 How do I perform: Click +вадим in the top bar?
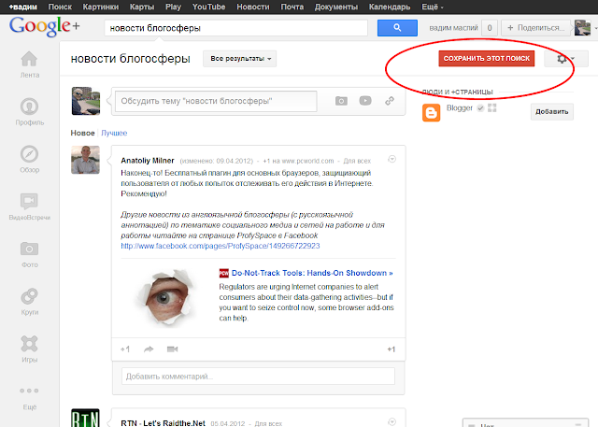coord(23,7)
